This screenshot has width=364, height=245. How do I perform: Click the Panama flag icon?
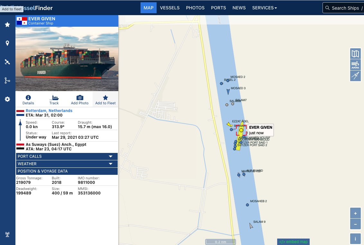point(22,21)
